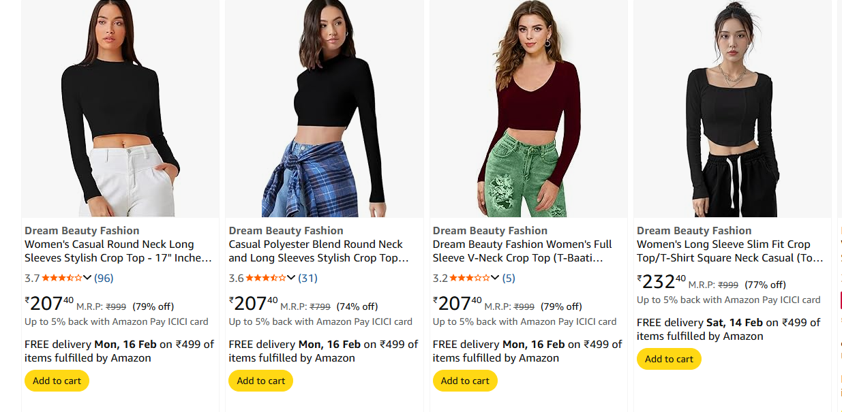Image resolution: width=842 pixels, height=412 pixels.
Task: Expand rating breakdown for 3.2-star V-Neck top
Action: (495, 278)
